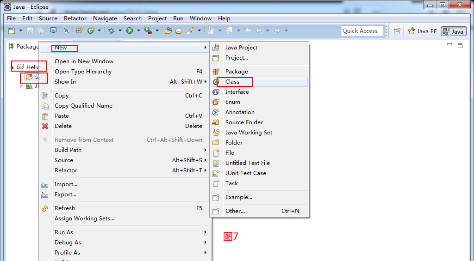The image size is (474, 261).
Task: Open the External Tools dropdown arrow
Action: point(157,30)
